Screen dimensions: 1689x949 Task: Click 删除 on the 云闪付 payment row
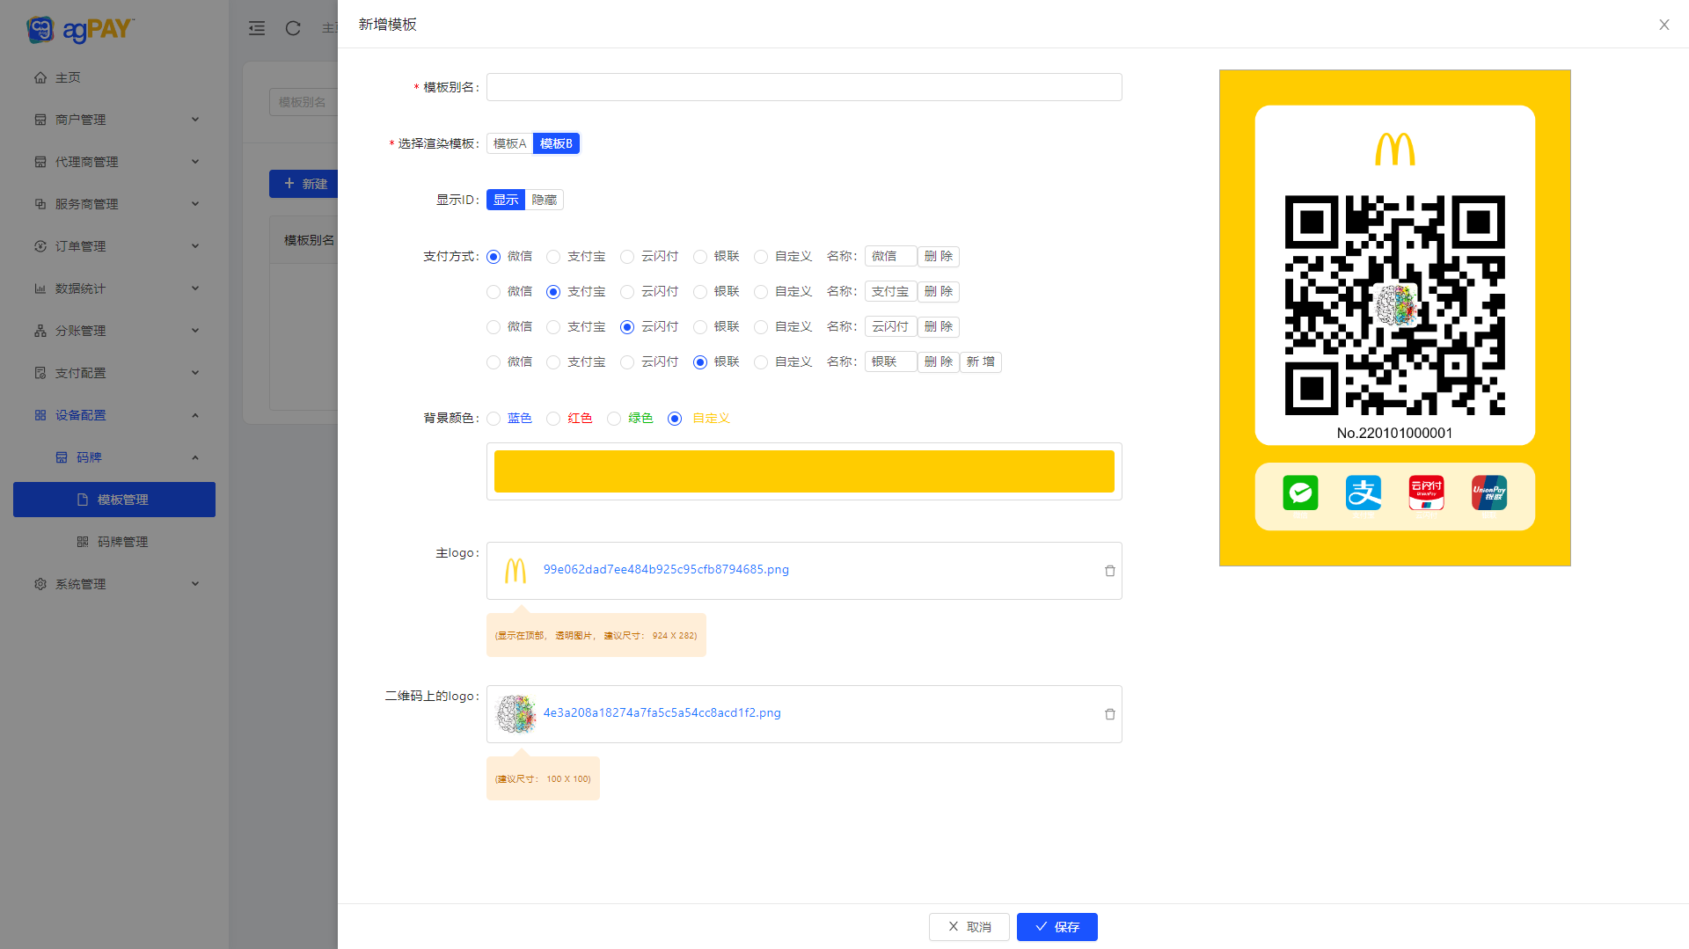coord(939,327)
